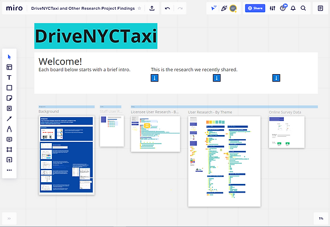Select the DriveNYCTaxi title banner
Image resolution: width=330 pixels, height=227 pixels.
[96, 36]
